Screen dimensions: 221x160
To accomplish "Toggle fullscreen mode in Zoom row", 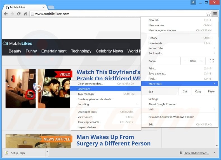I will click(x=212, y=61).
